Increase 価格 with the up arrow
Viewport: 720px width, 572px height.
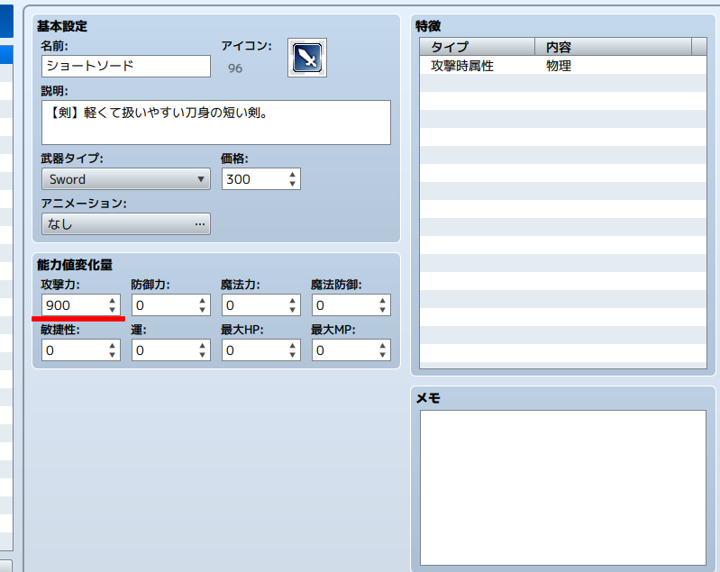(292, 174)
